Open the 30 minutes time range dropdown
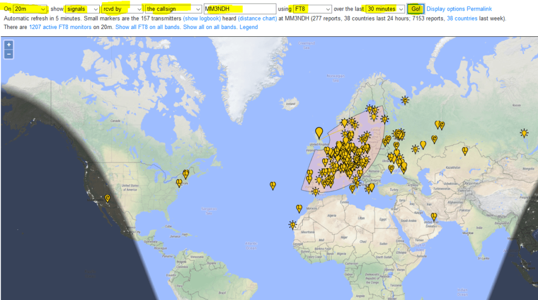Viewport: 538px width, 300px height. click(x=385, y=9)
